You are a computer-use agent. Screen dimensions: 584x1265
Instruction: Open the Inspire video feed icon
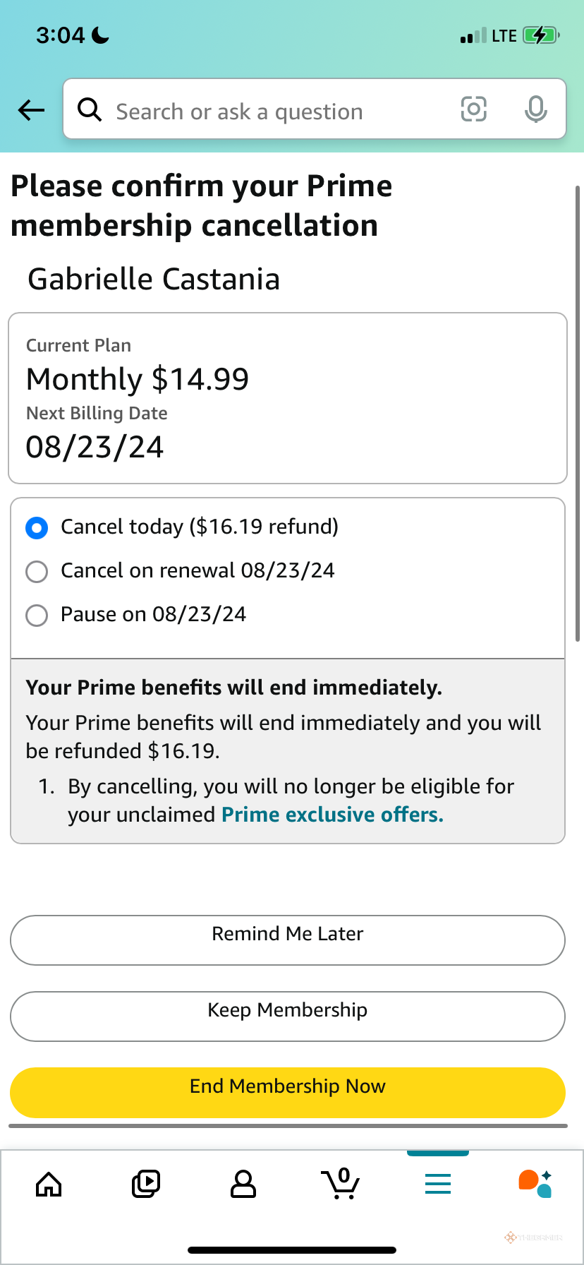(146, 1184)
